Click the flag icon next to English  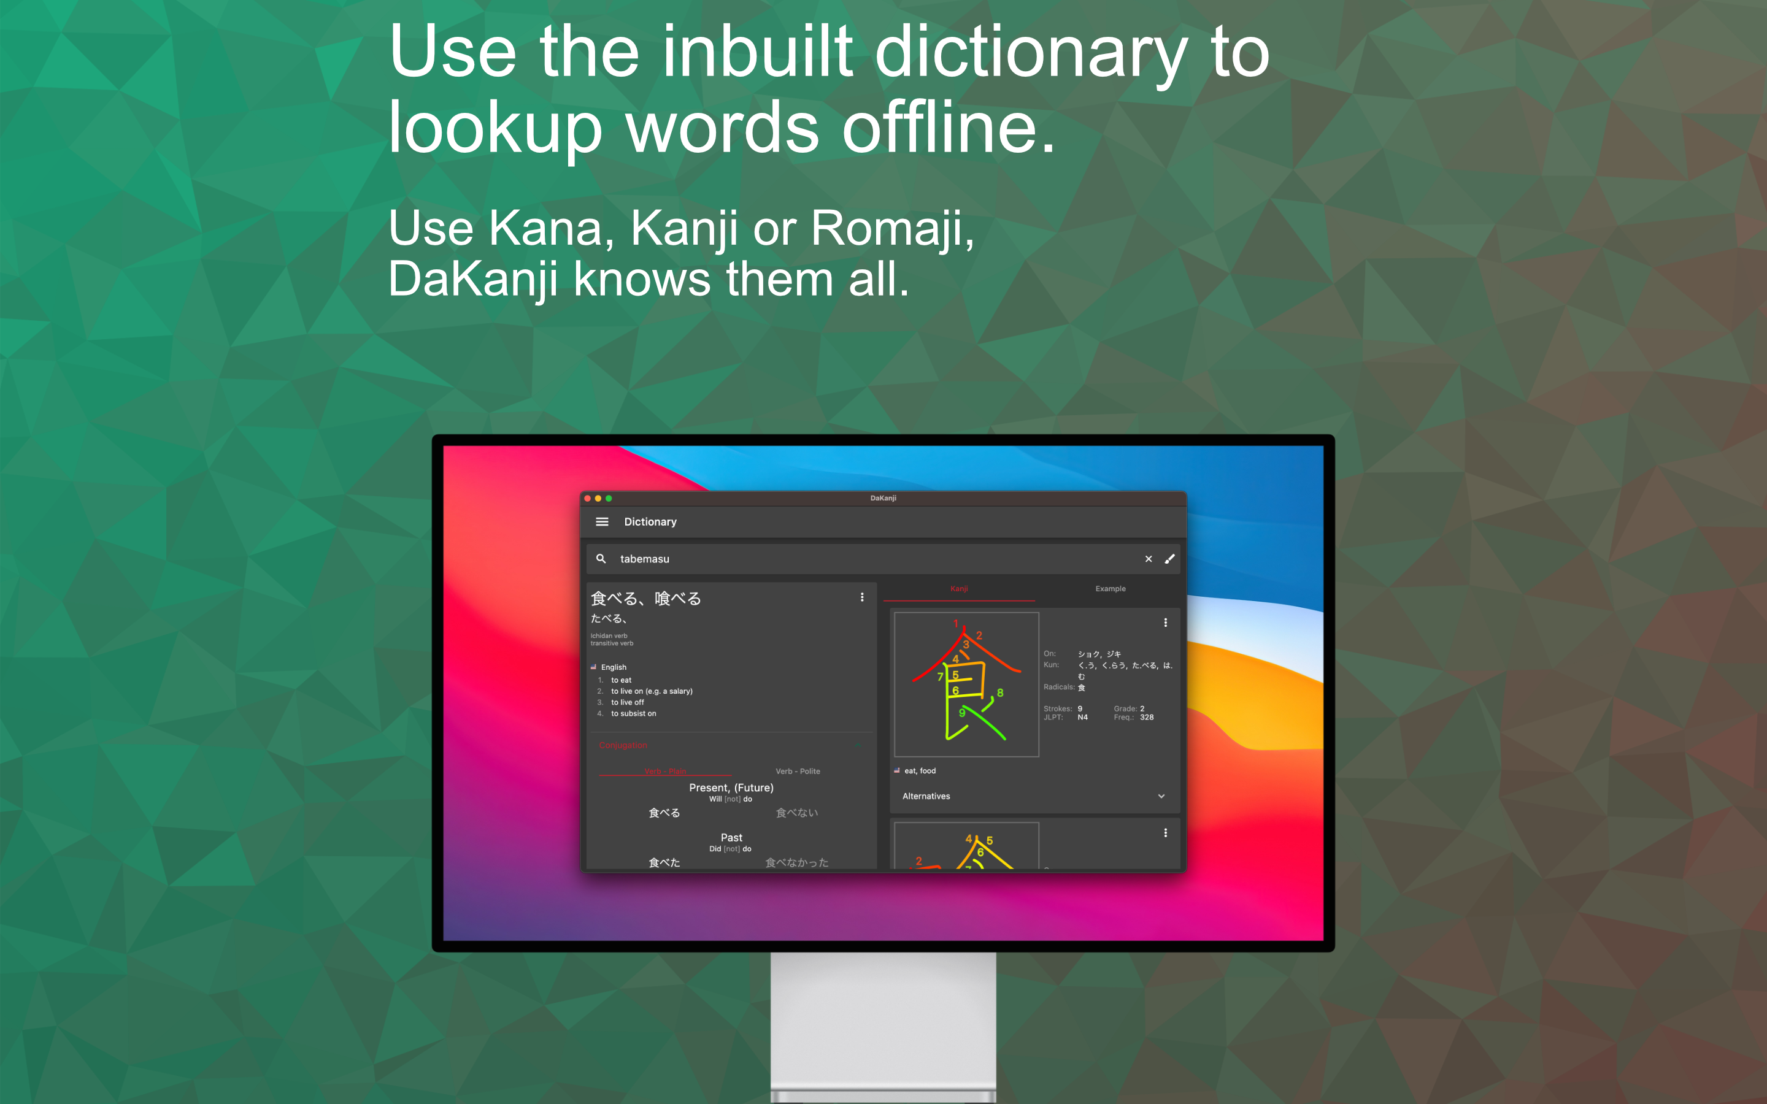(595, 667)
